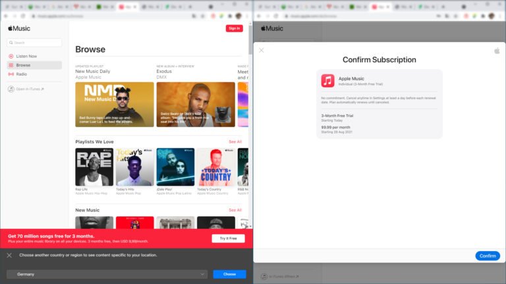Add a new tab in left browser window
This screenshot has height=284, width=506.
(190, 7)
